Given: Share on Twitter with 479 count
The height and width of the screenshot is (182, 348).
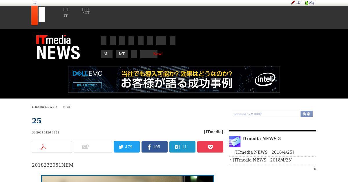Looking at the screenshot, I should [127, 147].
